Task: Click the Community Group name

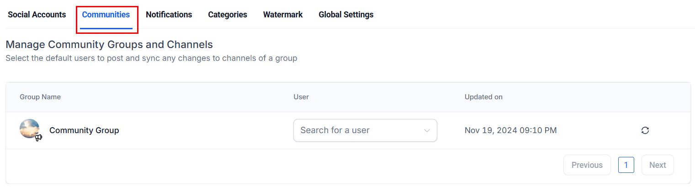Action: pyautogui.click(x=84, y=130)
